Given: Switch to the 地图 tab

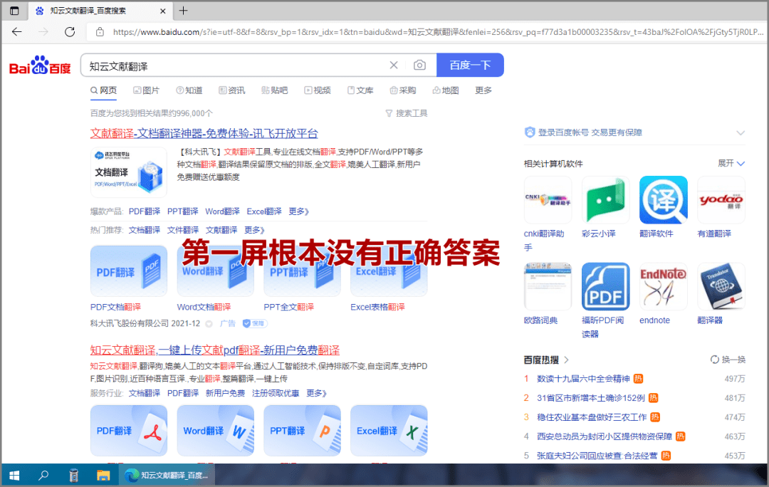Looking at the screenshot, I should coord(445,90).
